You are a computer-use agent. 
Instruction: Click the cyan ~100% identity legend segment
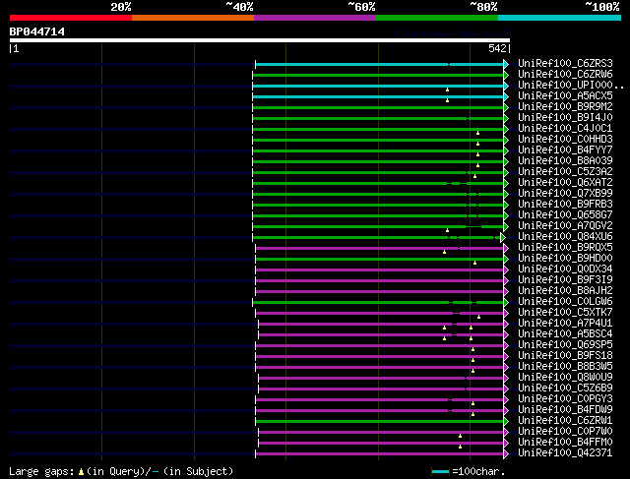[x=560, y=18]
